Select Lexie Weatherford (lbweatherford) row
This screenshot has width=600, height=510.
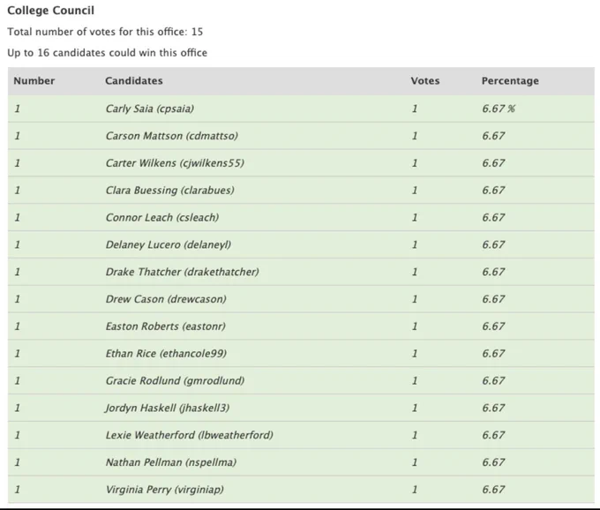(x=301, y=435)
